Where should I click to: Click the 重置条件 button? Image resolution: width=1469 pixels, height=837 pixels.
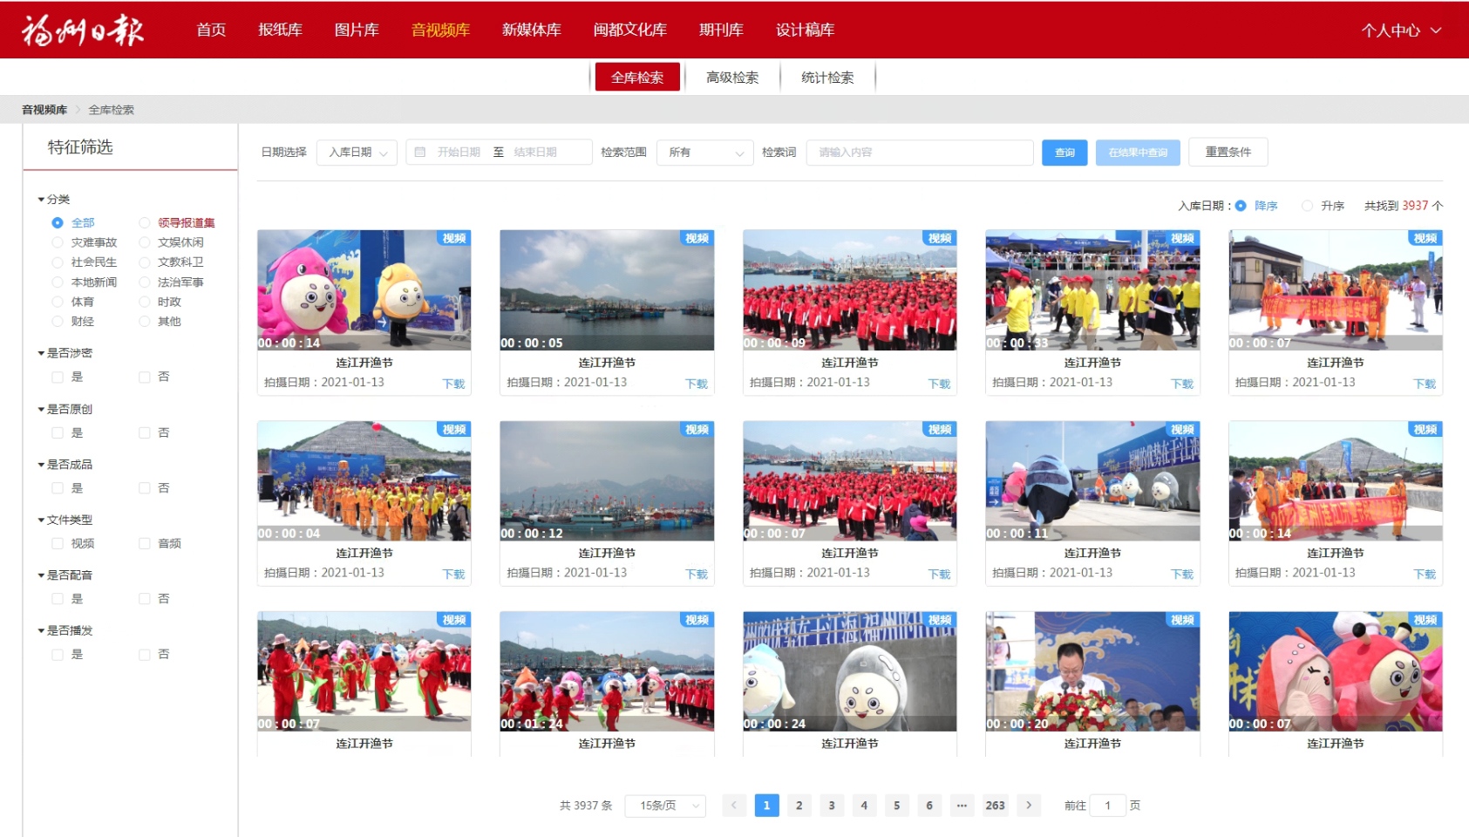pyautogui.click(x=1228, y=153)
